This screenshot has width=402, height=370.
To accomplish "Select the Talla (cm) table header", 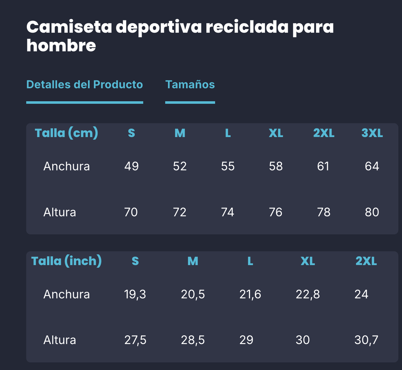I will [x=66, y=133].
